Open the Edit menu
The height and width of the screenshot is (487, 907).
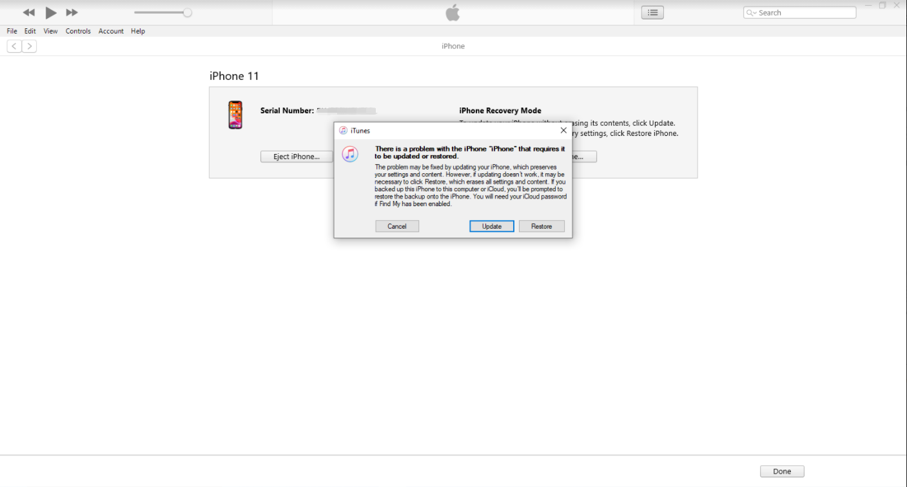30,31
